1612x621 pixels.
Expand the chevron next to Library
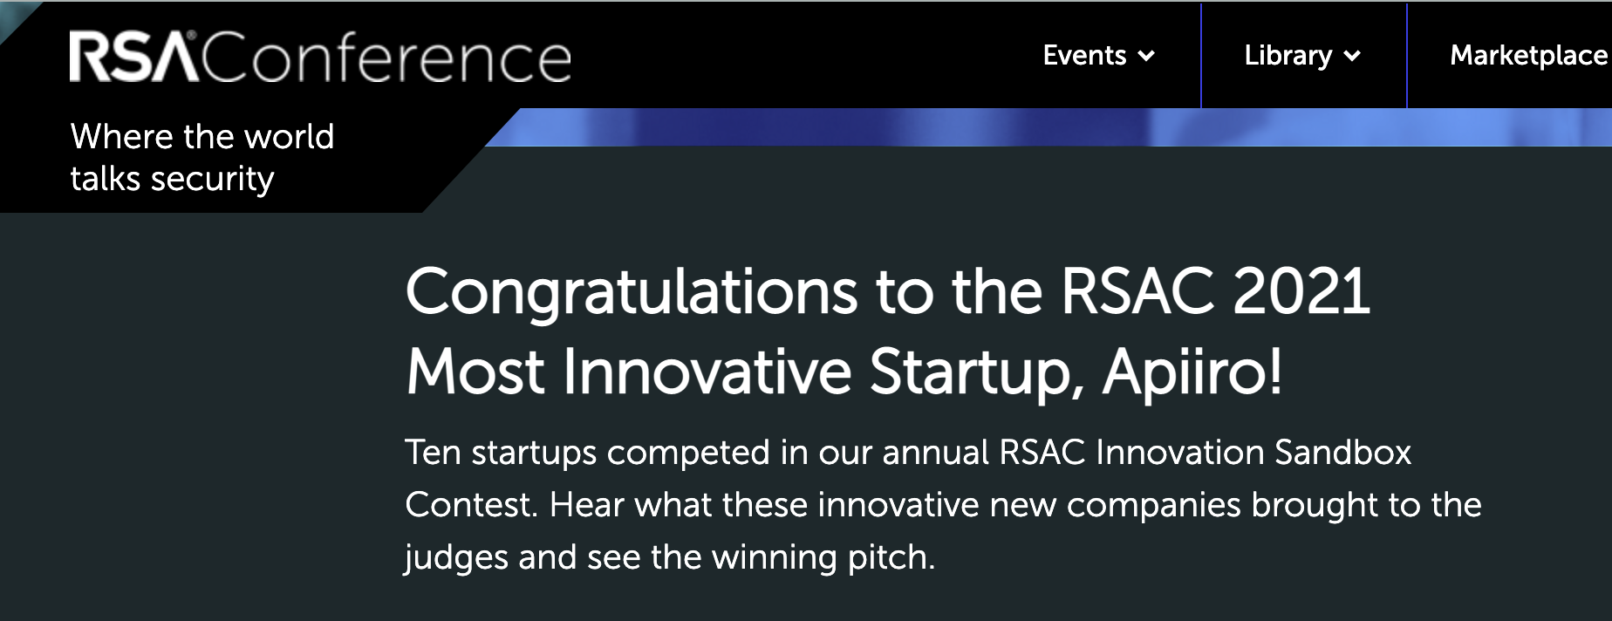(1352, 57)
